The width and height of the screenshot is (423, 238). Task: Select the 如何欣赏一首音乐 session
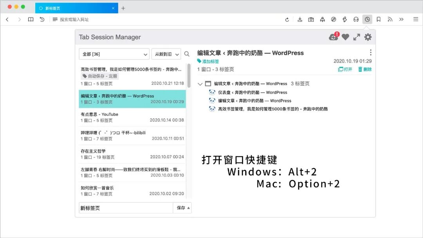coord(132,191)
